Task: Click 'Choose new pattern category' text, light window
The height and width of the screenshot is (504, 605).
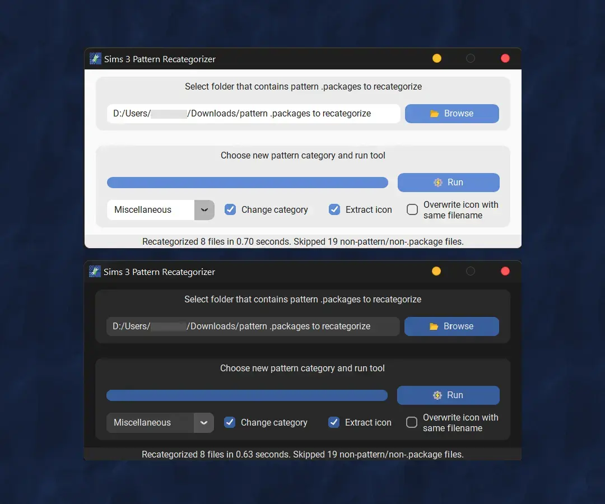Action: pos(303,156)
